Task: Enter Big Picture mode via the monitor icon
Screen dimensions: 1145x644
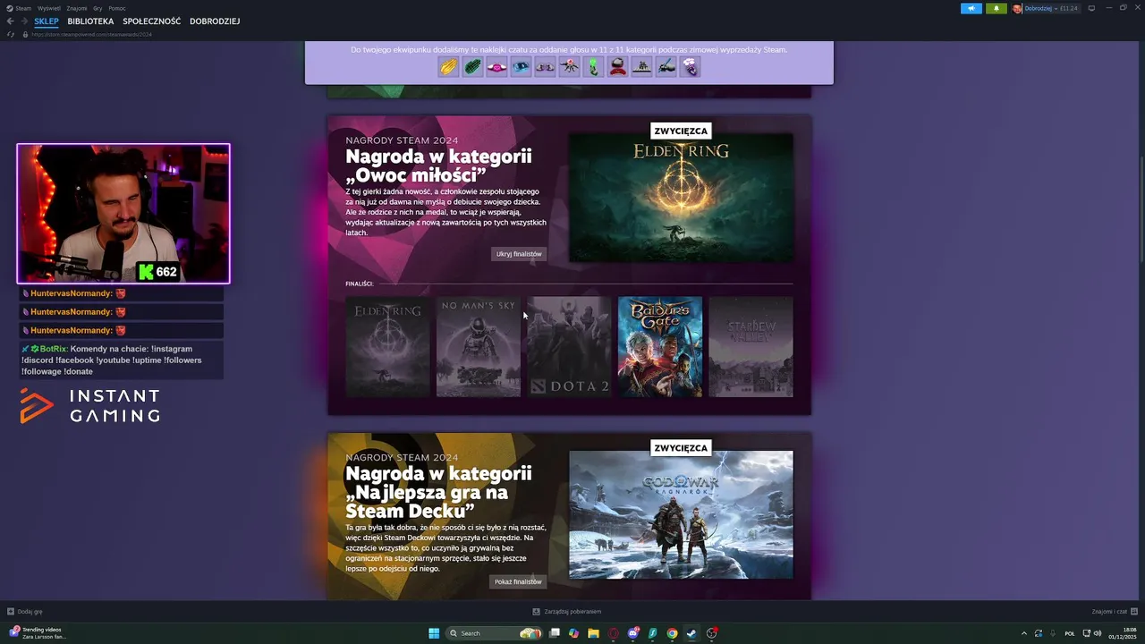Action: (1091, 8)
